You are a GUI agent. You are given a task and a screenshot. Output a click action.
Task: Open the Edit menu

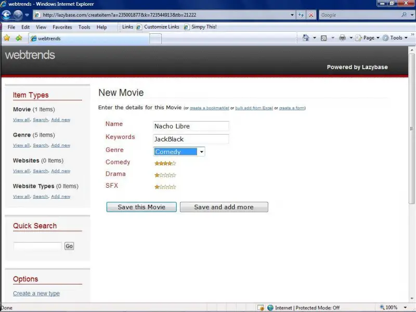click(25, 27)
